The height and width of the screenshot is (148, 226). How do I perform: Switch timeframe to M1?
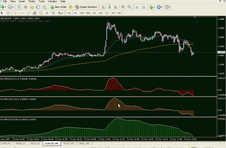(69, 13)
